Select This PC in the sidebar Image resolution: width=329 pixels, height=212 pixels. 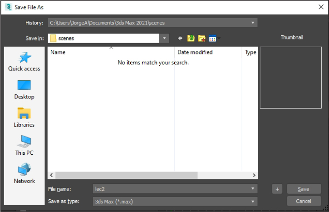click(x=24, y=146)
